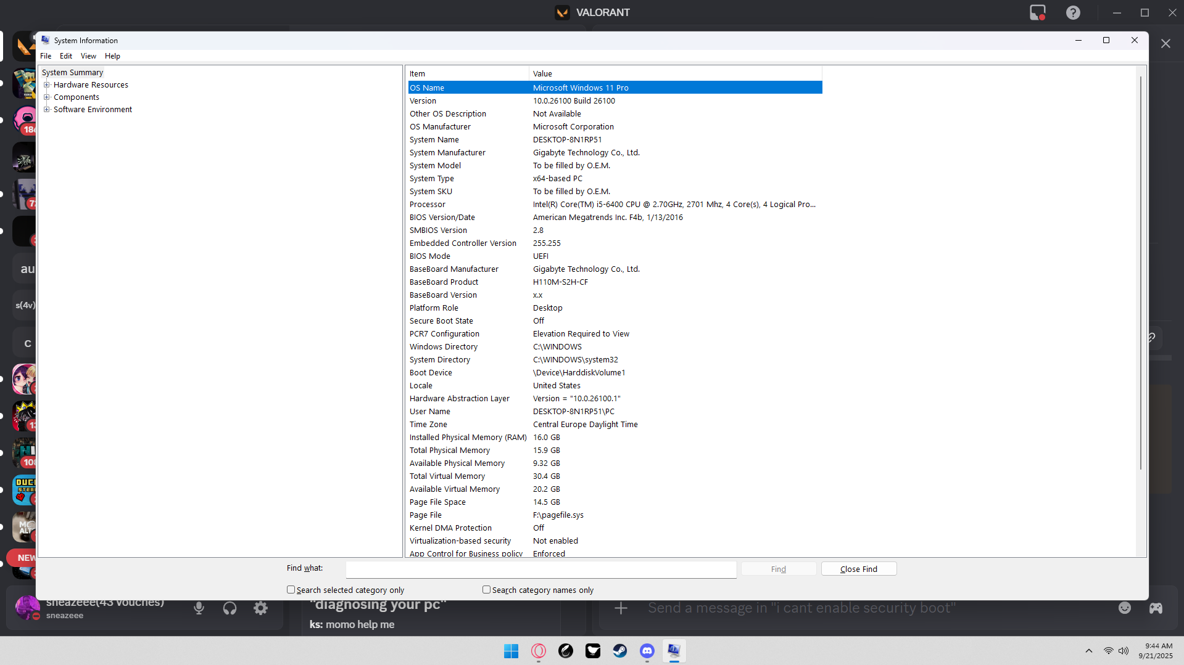
Task: Open Steam from the taskbar
Action: pos(620,651)
